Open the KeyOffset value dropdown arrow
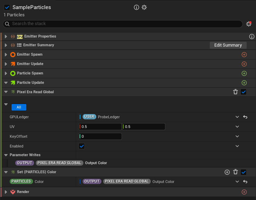This screenshot has width=256, height=200. 237,136
